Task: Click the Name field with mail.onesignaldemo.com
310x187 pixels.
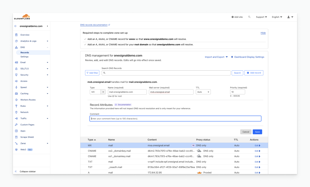Action: pos(127,92)
